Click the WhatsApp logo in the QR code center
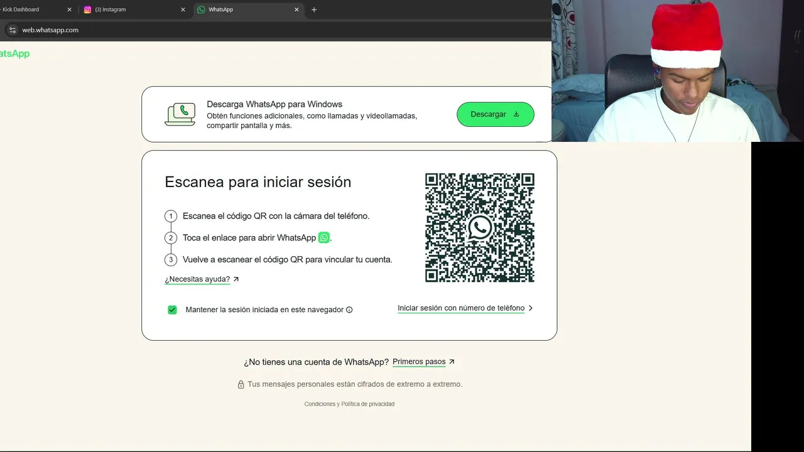This screenshot has width=804, height=452. [x=480, y=228]
